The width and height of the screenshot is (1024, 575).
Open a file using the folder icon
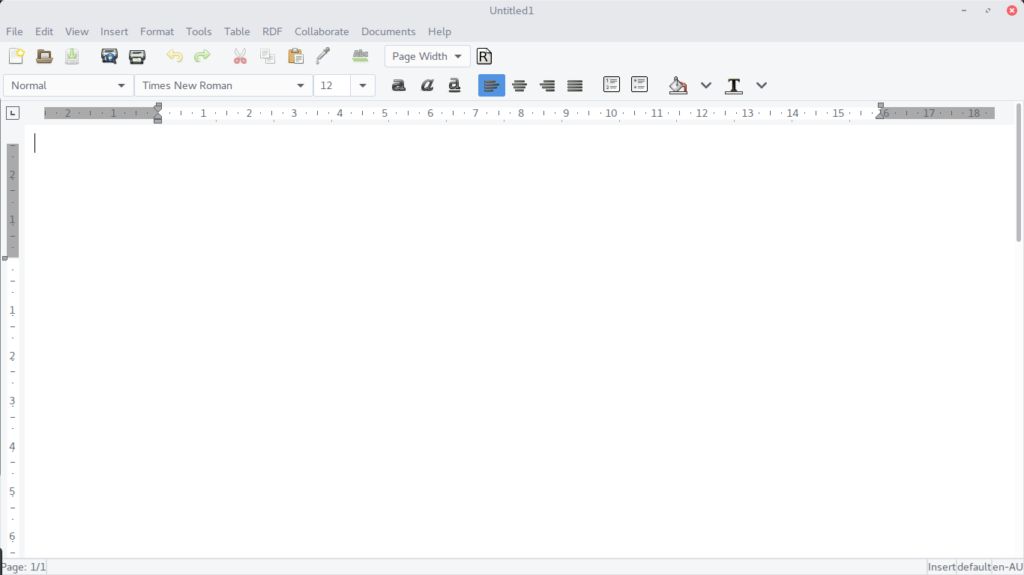pos(44,56)
